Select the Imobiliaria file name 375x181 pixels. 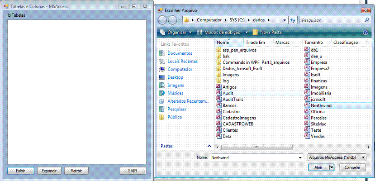pos(321,93)
